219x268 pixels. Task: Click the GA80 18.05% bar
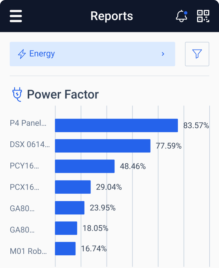tap(66, 228)
